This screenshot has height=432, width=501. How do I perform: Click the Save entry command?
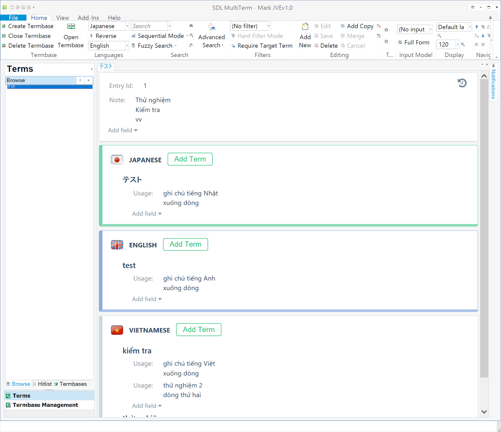[323, 36]
